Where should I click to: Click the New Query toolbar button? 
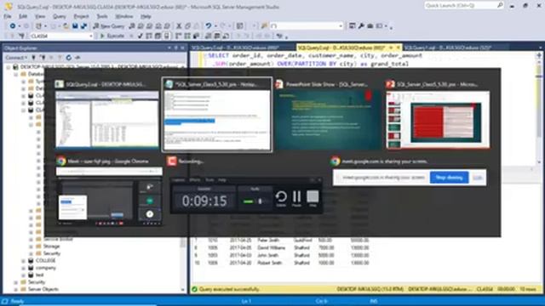click(109, 26)
